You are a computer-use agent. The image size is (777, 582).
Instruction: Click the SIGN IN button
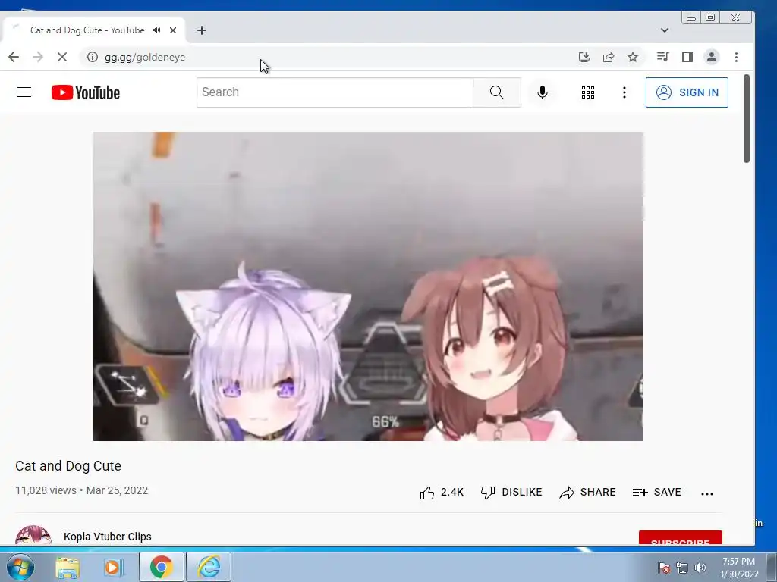coord(687,92)
